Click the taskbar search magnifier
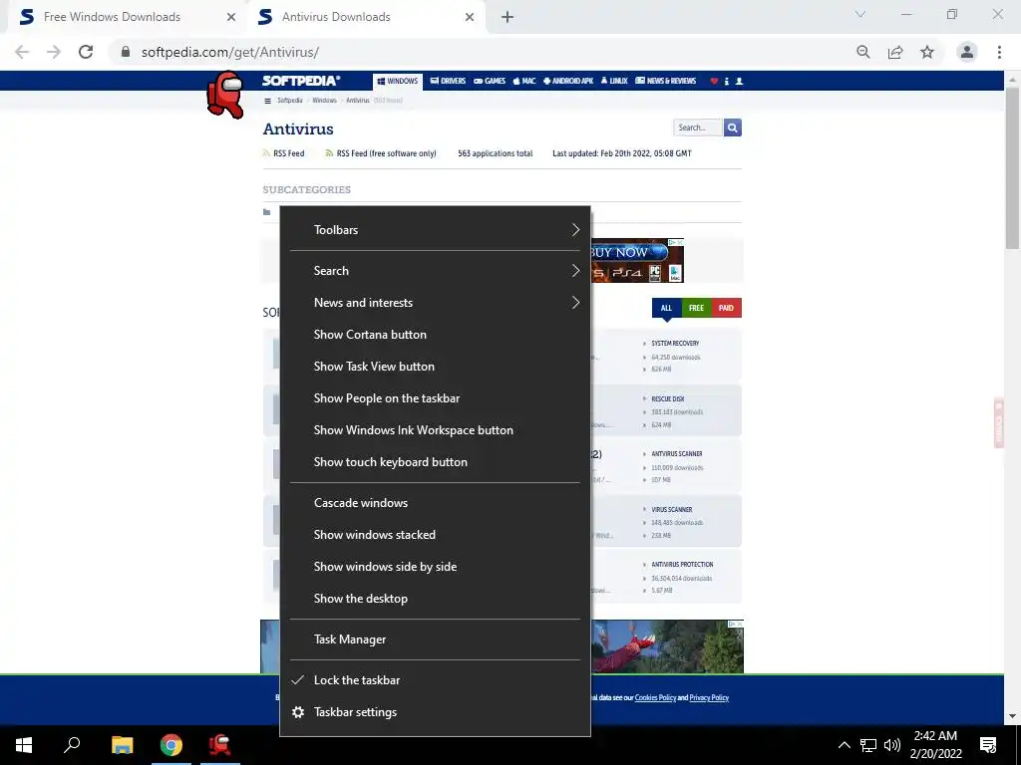 pyautogui.click(x=72, y=745)
